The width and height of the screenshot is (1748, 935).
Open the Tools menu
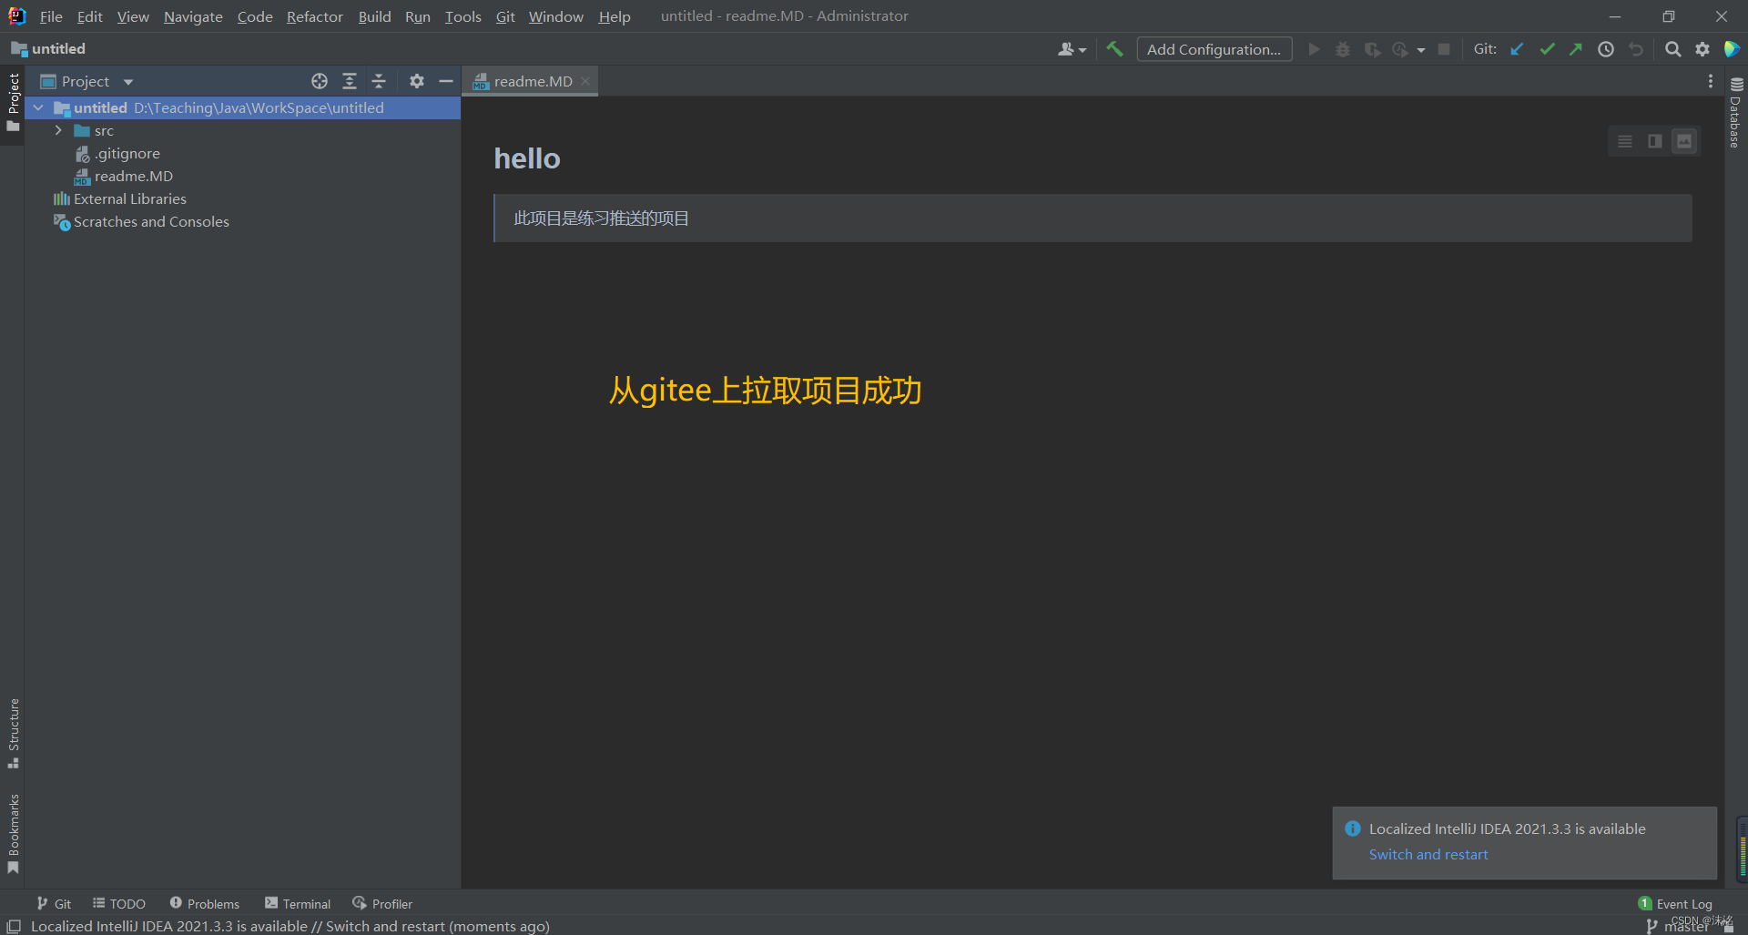(x=462, y=16)
